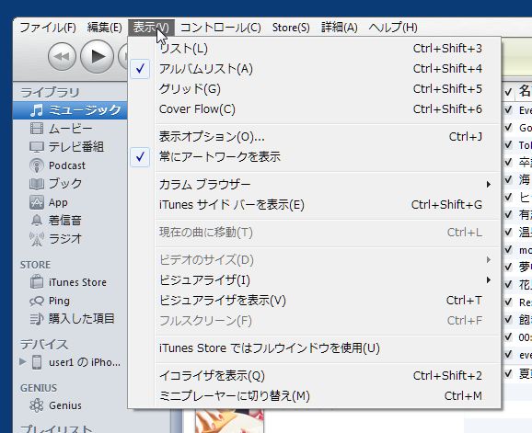
Task: Open ラジオ in sidebar
Action: (x=70, y=239)
